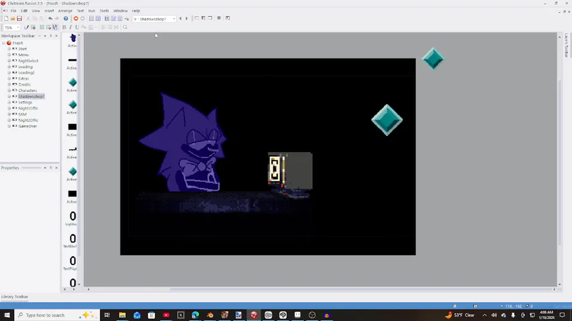Open the Run menu

click(92, 11)
